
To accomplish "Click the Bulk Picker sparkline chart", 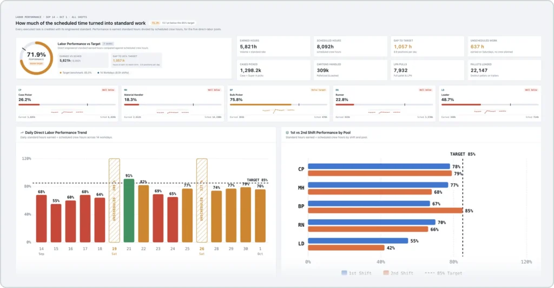I will (279, 110).
